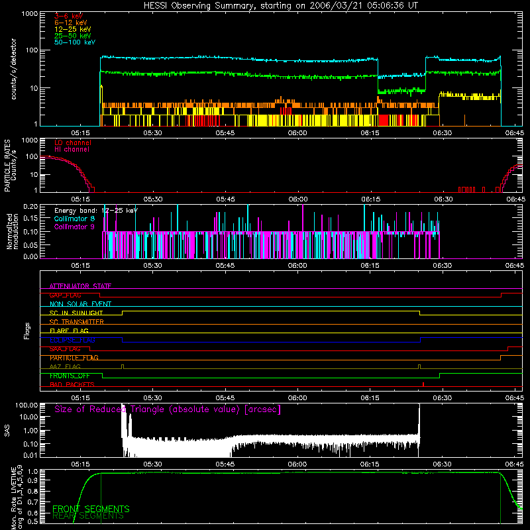Image resolution: width=530 pixels, height=530 pixels.
Task: Select the NON_SOLAR_EVENT flag label
Action: (80, 304)
